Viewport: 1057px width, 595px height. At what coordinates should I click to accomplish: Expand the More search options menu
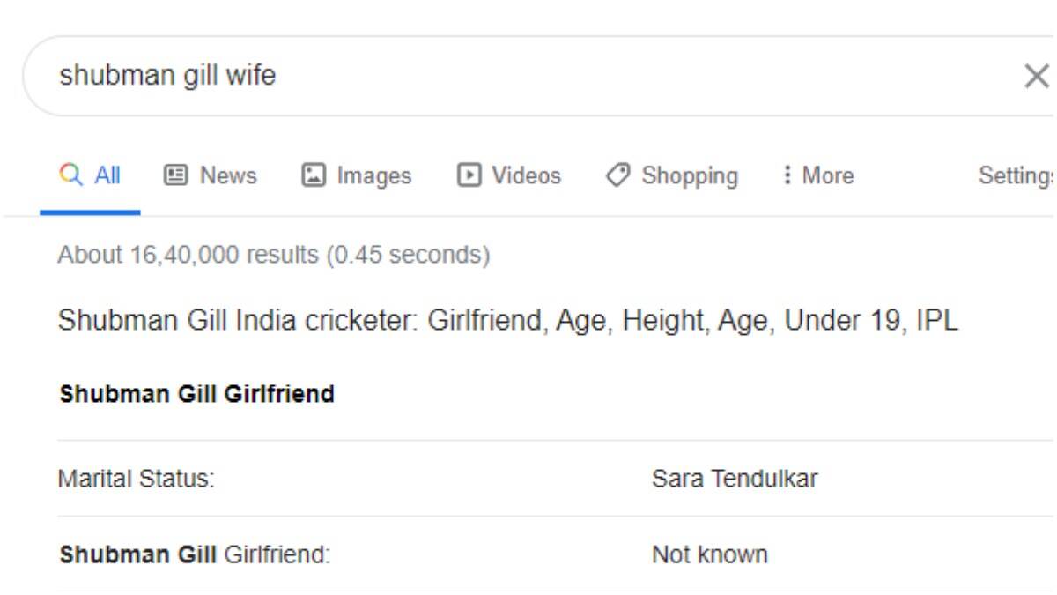tap(818, 175)
